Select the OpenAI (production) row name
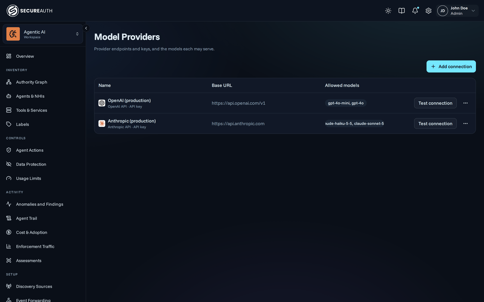The height and width of the screenshot is (302, 484). tap(129, 100)
